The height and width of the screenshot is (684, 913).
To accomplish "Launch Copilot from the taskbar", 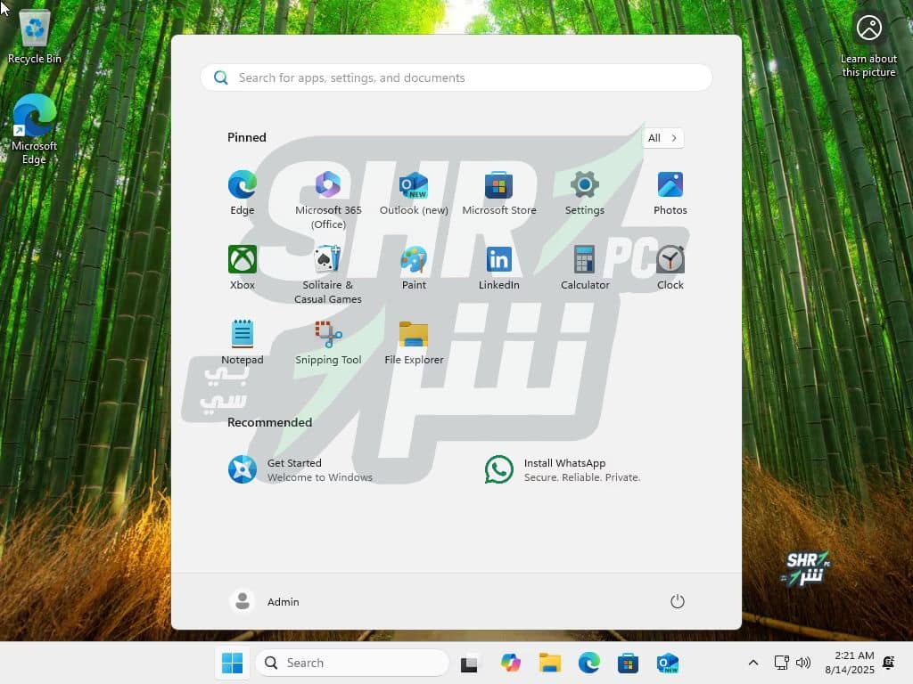I will coord(511,663).
